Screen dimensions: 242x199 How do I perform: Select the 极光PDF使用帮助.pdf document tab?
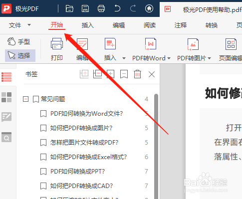(x=201, y=9)
